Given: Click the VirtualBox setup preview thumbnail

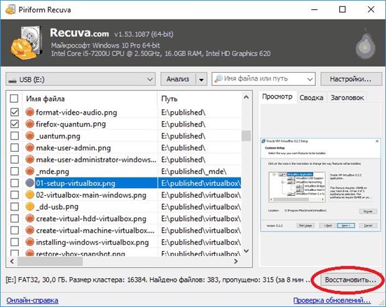Looking at the screenshot, I should click(320, 185).
